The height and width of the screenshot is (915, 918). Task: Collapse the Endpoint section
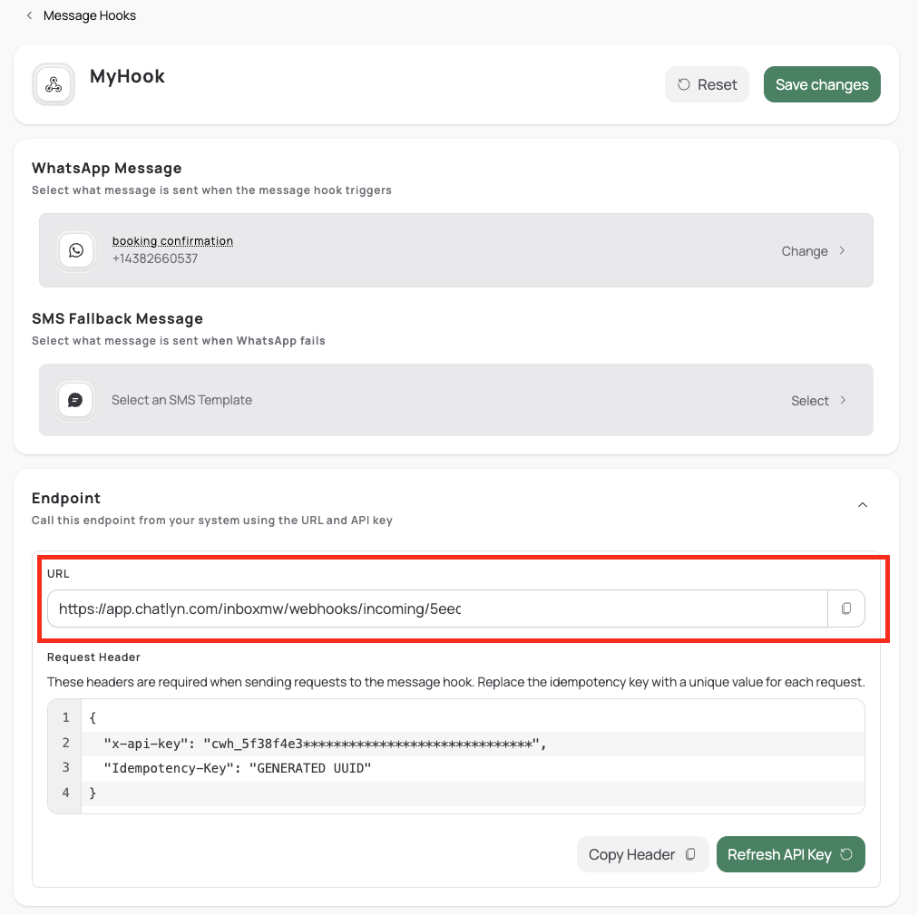[863, 504]
